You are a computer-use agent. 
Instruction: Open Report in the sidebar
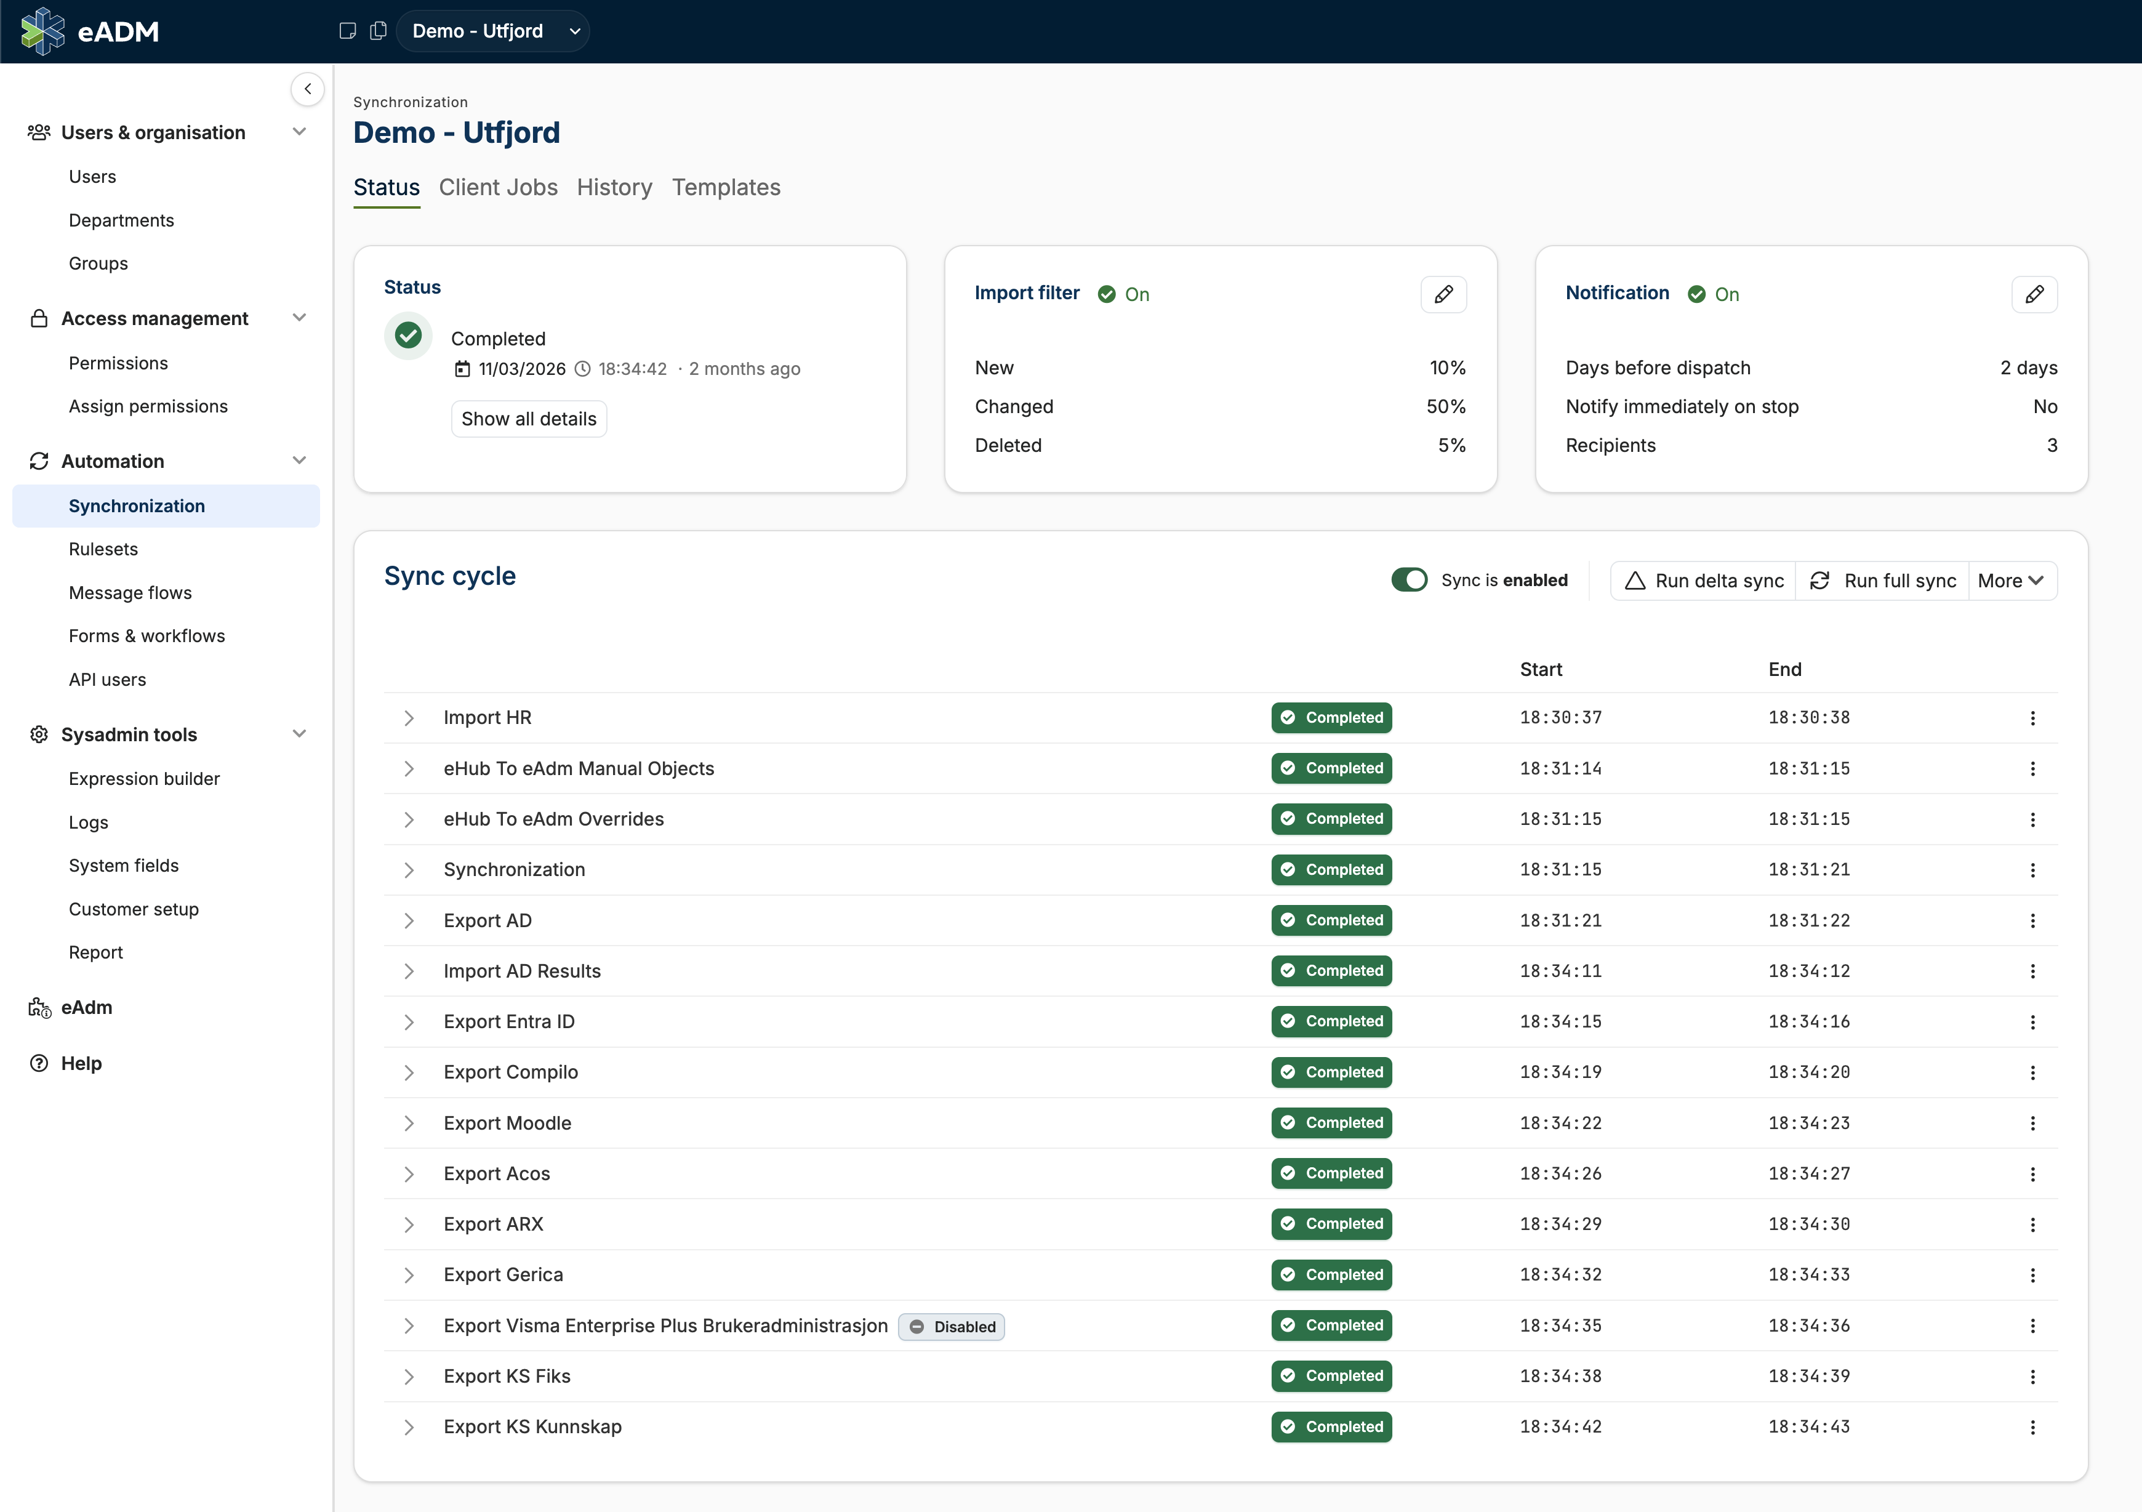click(x=96, y=952)
